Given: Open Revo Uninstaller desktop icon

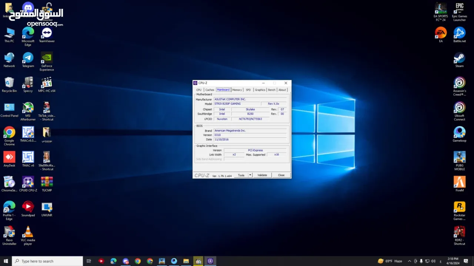Looking at the screenshot, I should [9, 236].
